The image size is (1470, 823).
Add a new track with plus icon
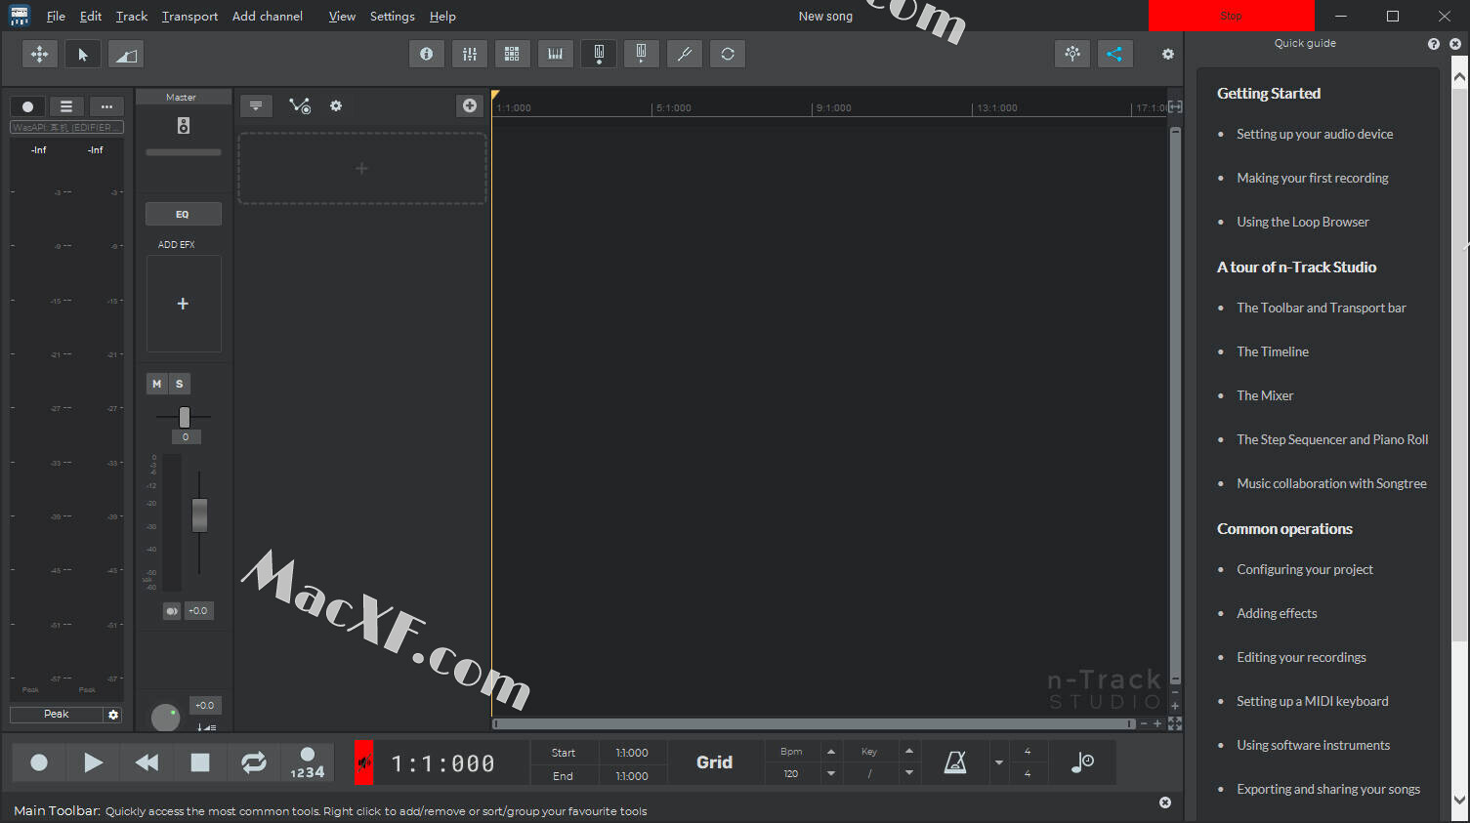click(x=470, y=105)
